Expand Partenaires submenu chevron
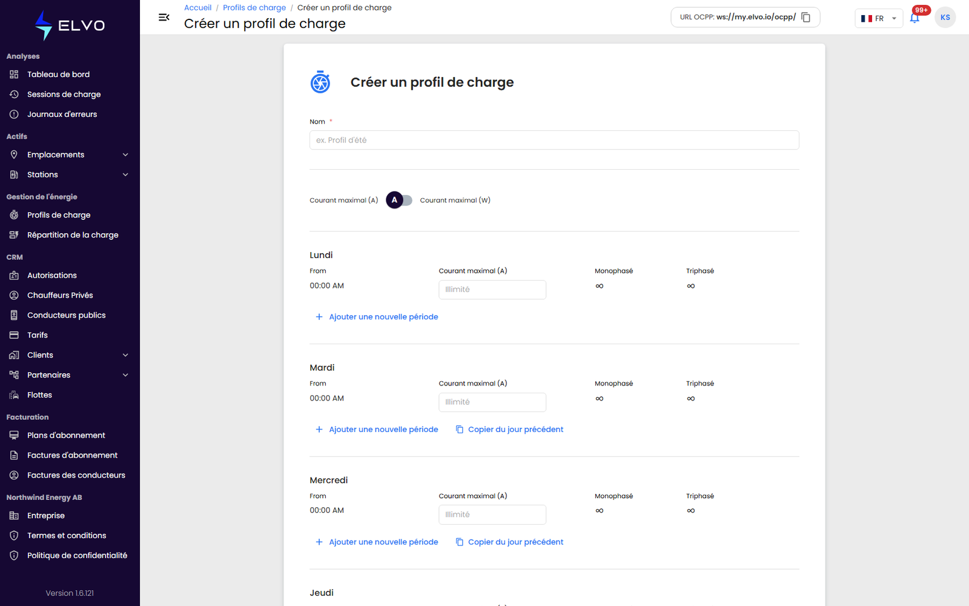This screenshot has width=969, height=606. [125, 375]
